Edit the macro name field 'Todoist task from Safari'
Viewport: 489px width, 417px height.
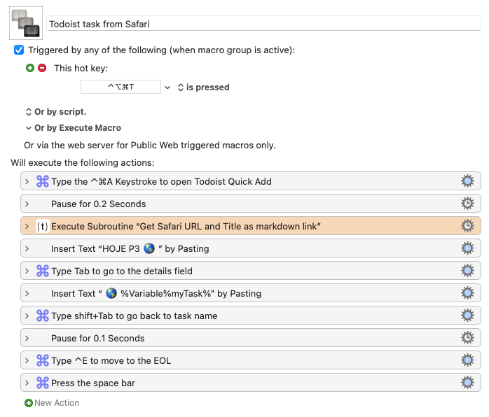263,24
